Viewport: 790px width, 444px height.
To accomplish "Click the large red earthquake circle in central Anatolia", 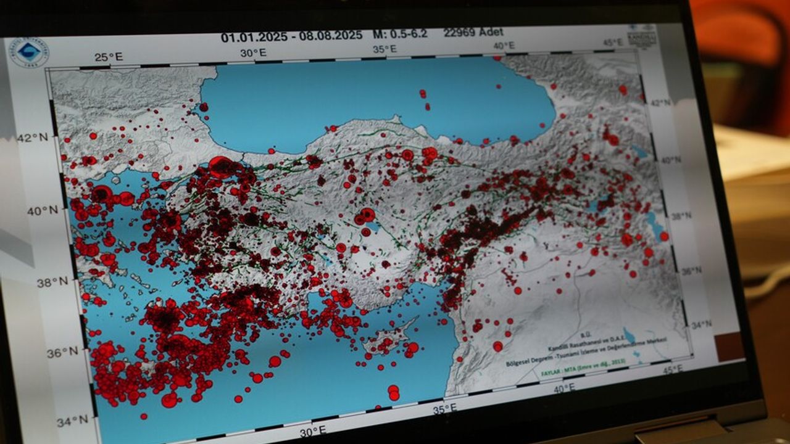I will pyautogui.click(x=367, y=215).
